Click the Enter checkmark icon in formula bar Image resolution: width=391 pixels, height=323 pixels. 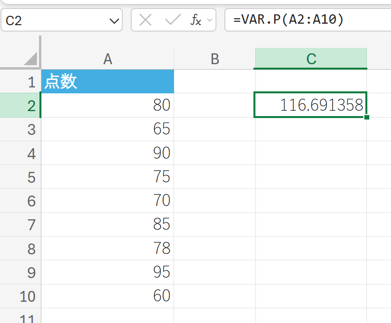click(173, 20)
